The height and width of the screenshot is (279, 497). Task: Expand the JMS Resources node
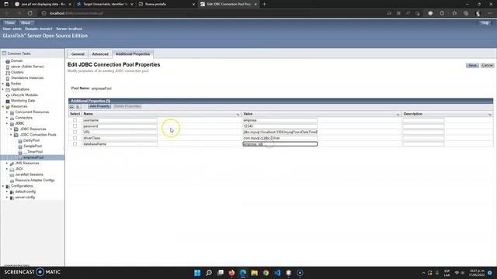point(7,164)
